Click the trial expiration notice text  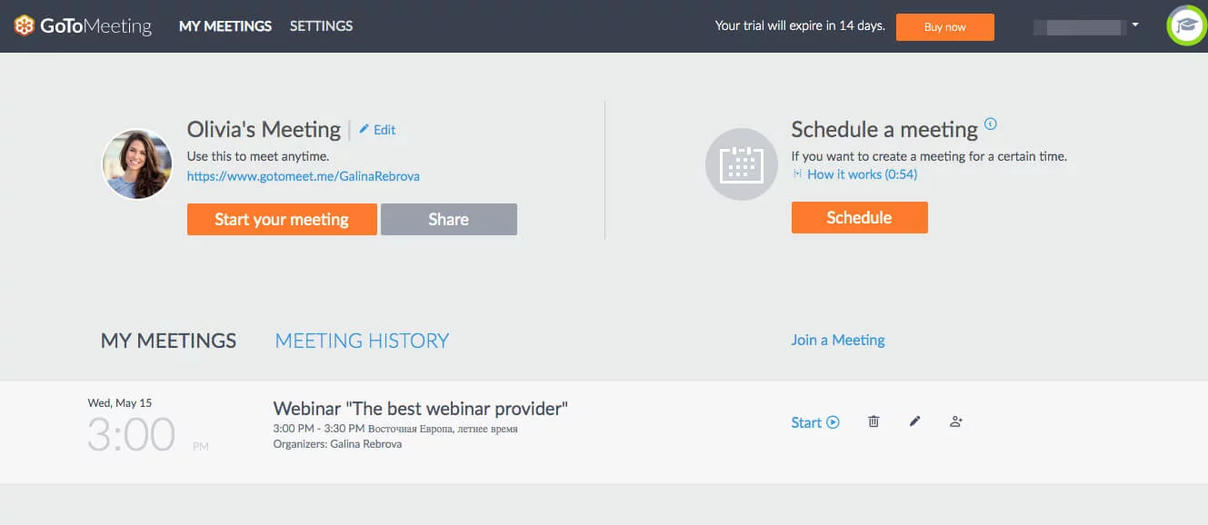click(800, 25)
